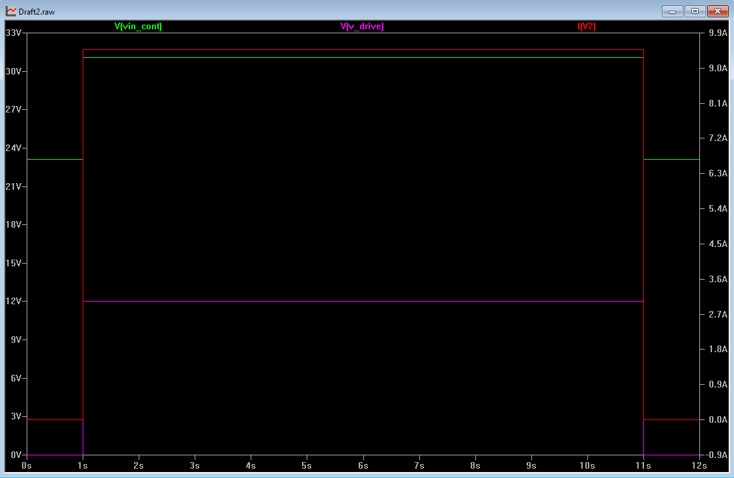The width and height of the screenshot is (734, 478).
Task: Click the 9.9A right axis label
Action: (x=718, y=33)
